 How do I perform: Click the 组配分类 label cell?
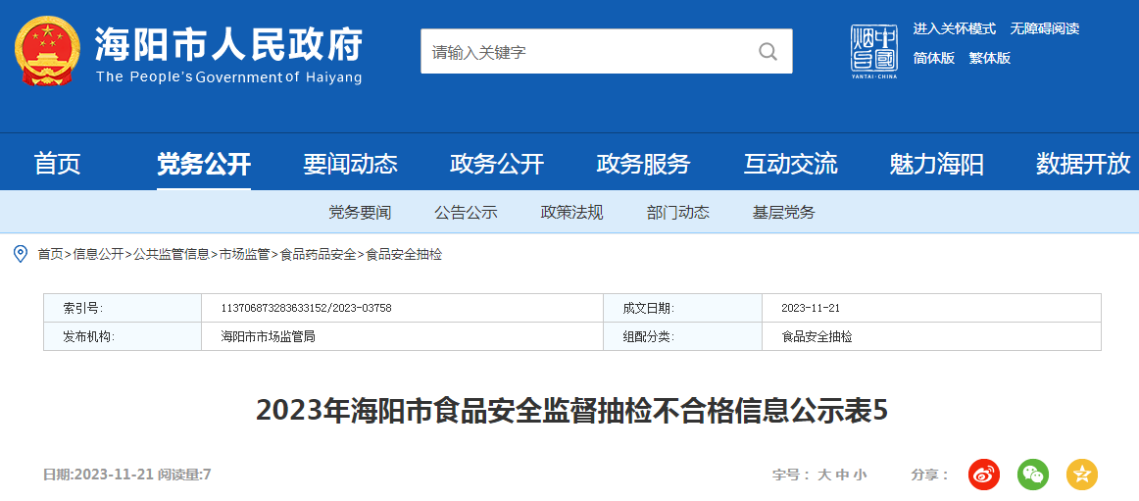(683, 337)
